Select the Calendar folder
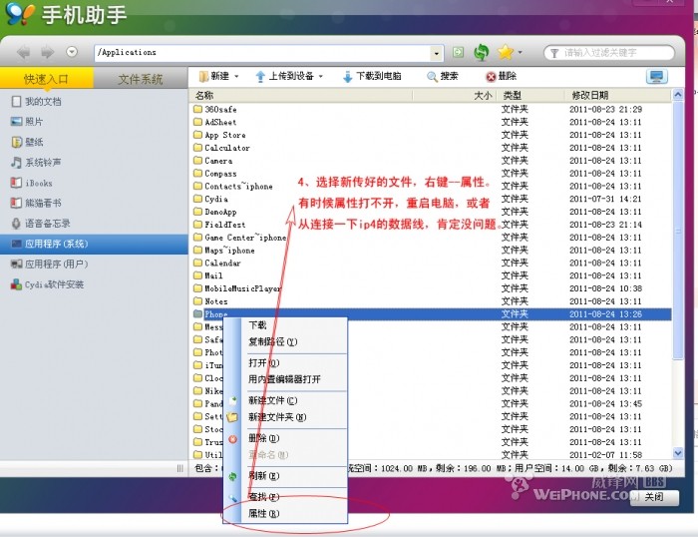This screenshot has width=698, height=537. (x=217, y=263)
